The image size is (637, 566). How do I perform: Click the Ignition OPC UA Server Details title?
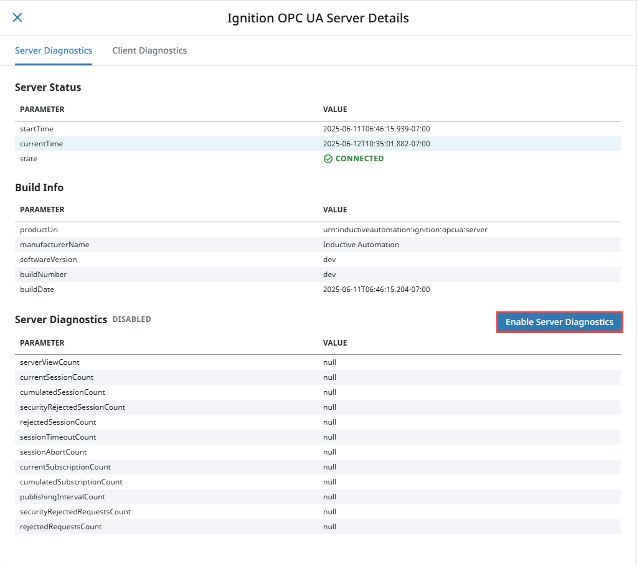(x=318, y=18)
